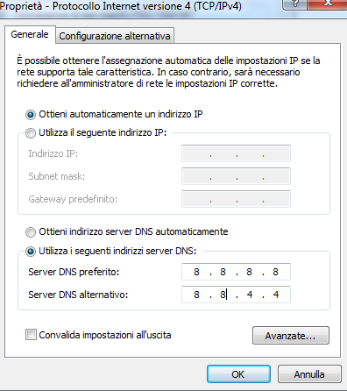Enable Convalida impostazioni all'uscita checkbox
347x391 pixels.
click(31, 335)
